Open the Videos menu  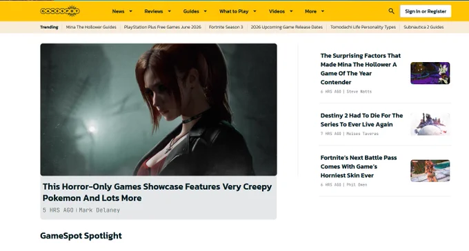[277, 11]
